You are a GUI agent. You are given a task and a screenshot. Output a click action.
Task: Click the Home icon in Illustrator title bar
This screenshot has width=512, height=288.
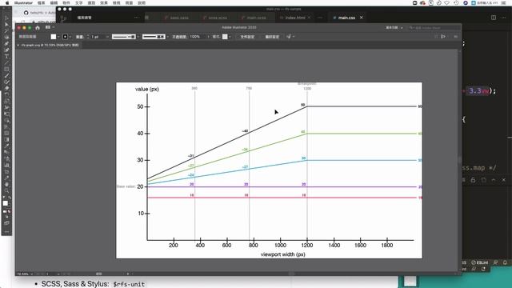point(38,28)
